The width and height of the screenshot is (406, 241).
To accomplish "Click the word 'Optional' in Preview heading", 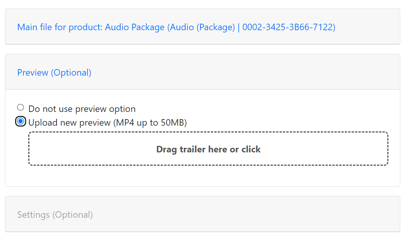I will click(71, 73).
